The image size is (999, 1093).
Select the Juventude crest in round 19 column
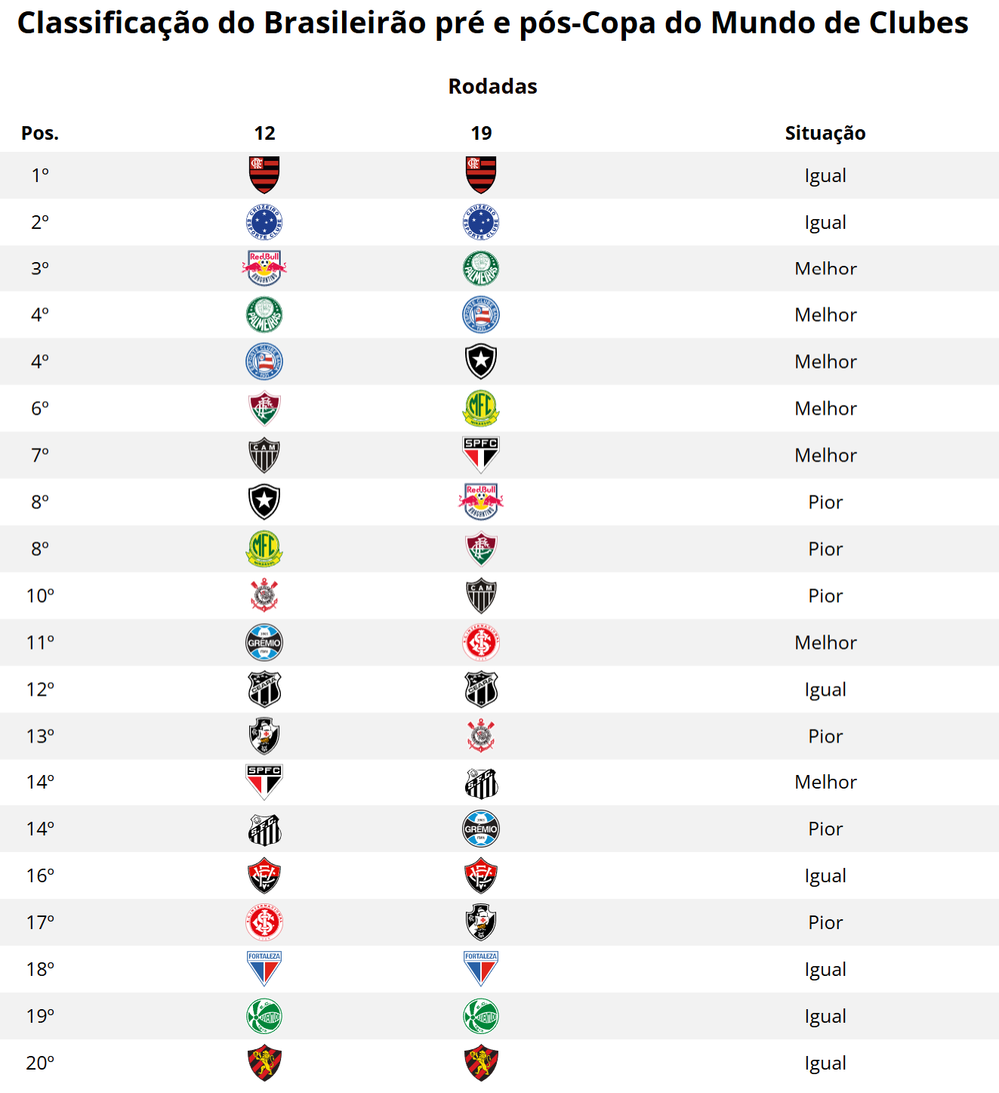click(x=481, y=1016)
